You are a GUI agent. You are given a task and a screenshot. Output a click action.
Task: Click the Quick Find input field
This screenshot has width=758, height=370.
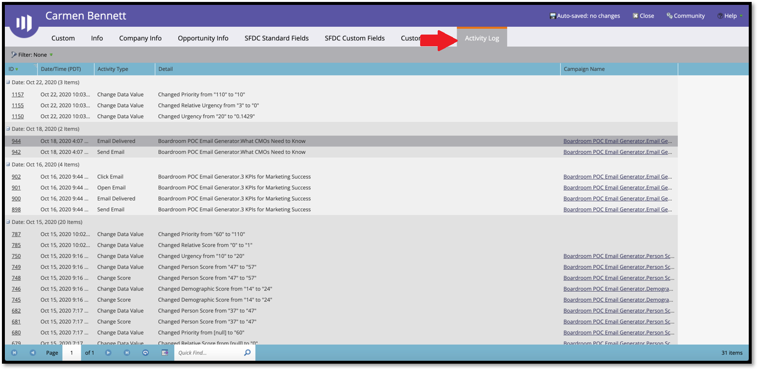coord(208,352)
